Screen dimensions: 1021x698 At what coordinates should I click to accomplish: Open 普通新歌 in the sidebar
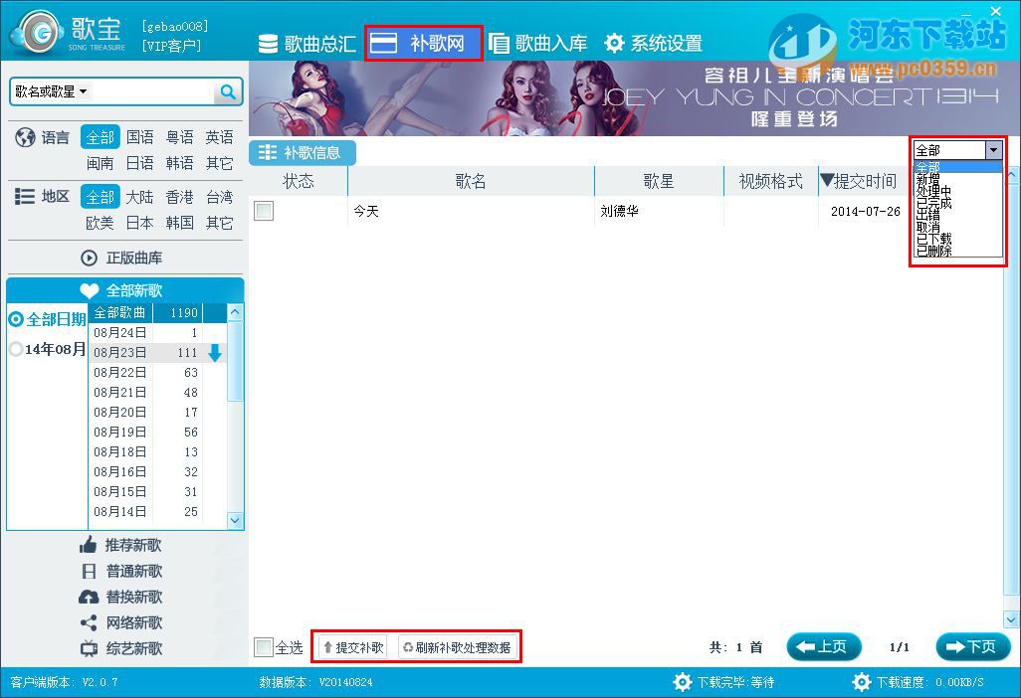(x=123, y=570)
